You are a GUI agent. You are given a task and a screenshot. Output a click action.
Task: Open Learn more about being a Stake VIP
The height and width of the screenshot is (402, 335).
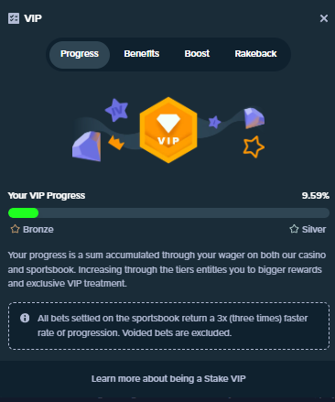[x=168, y=379]
